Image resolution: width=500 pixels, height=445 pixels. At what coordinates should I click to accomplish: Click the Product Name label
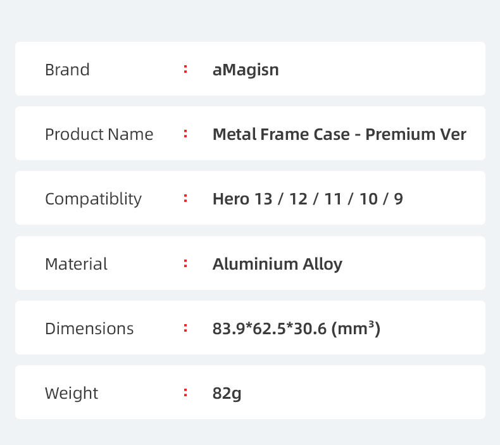99,134
